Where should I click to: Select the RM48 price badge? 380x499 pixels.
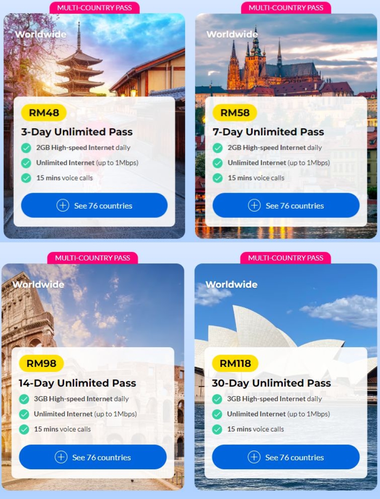[x=44, y=113]
